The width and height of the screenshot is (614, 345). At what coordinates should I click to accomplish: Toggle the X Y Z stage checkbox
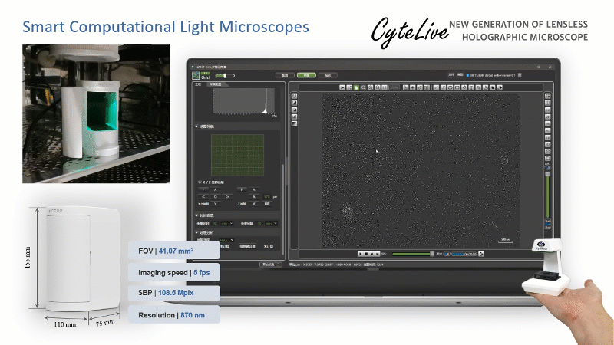pos(200,182)
